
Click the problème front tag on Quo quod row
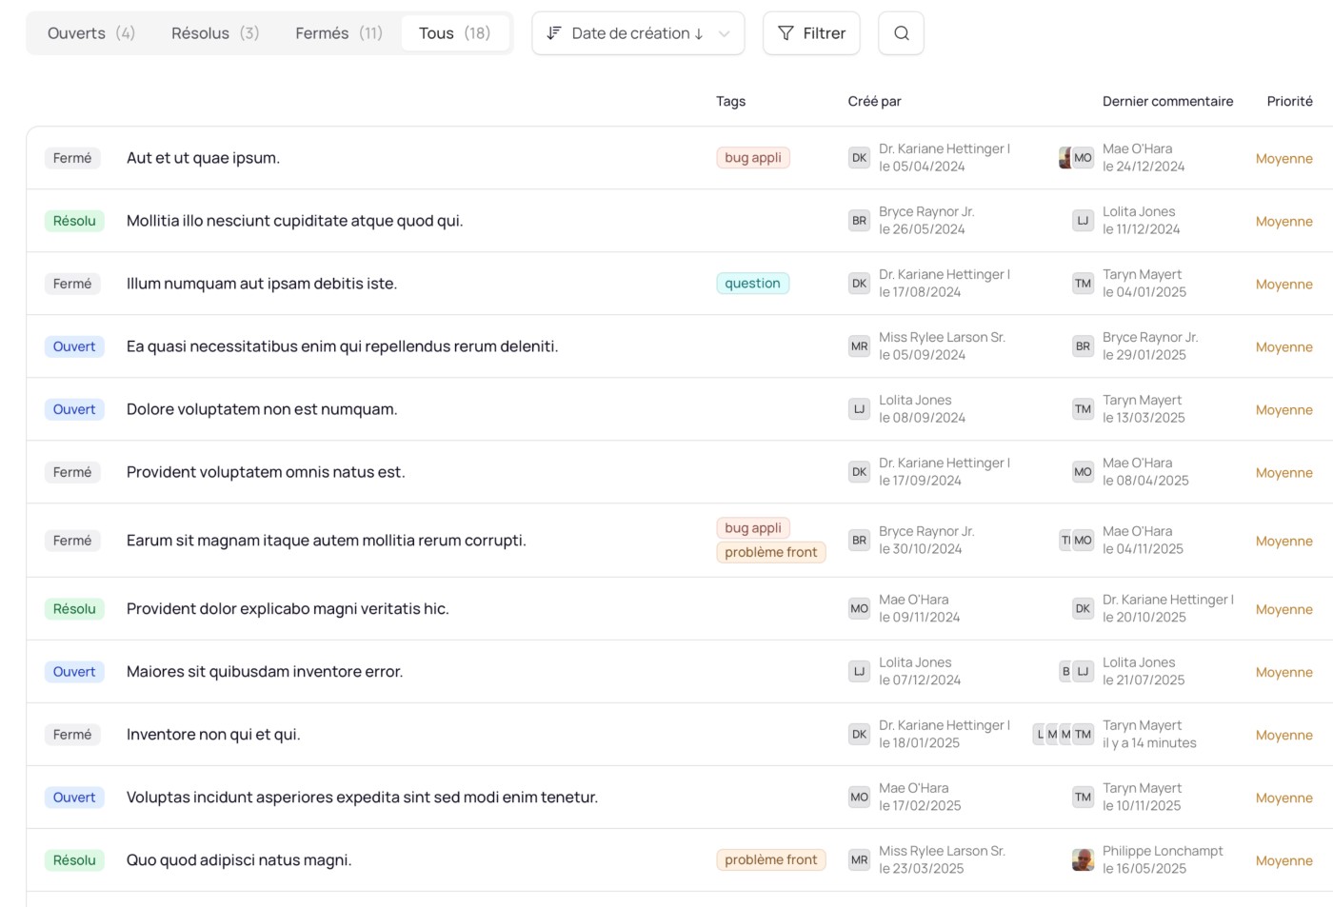tap(770, 860)
